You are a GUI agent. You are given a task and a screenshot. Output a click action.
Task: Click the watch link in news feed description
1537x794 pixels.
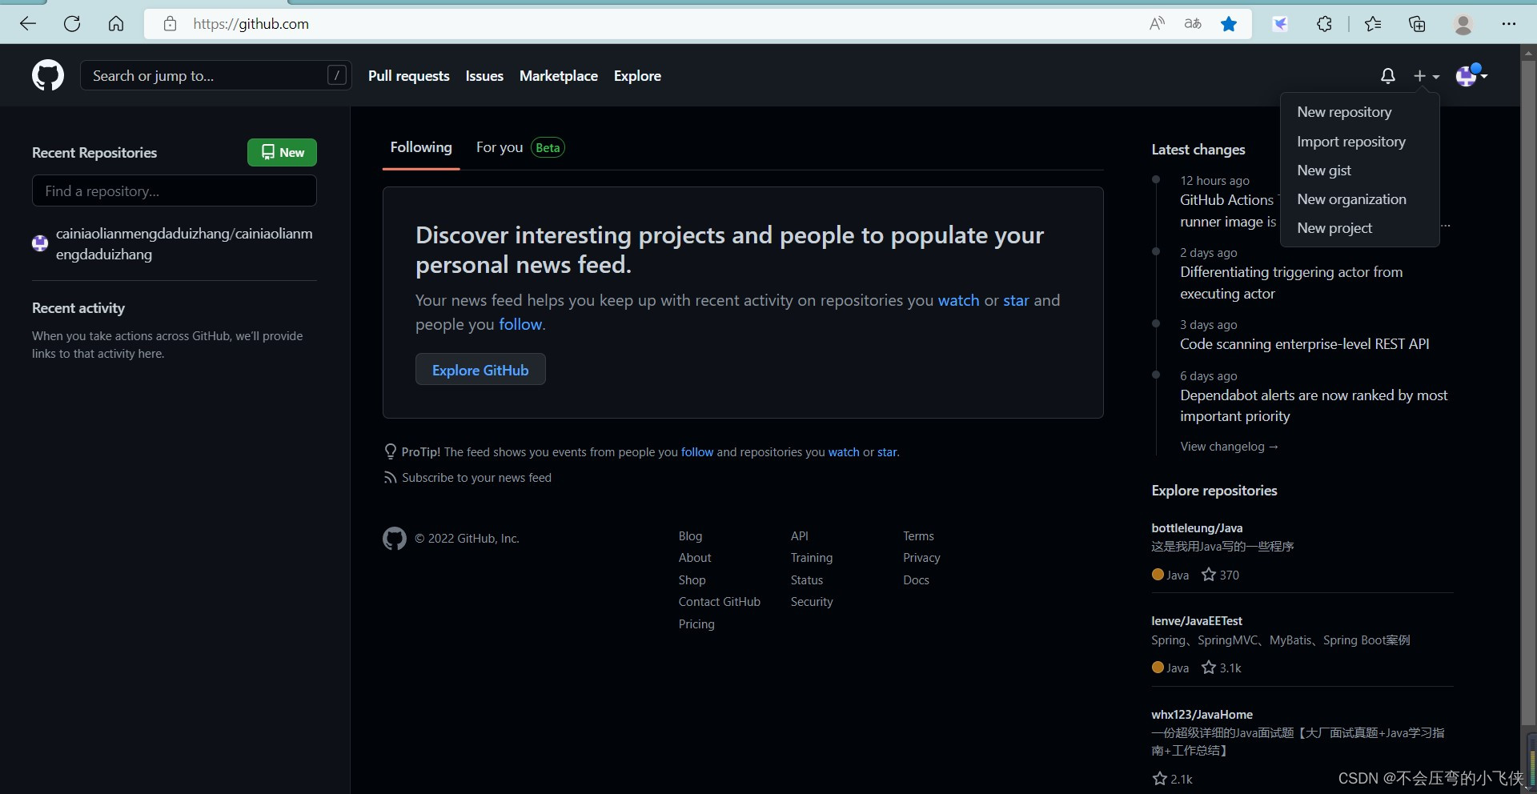tap(958, 300)
